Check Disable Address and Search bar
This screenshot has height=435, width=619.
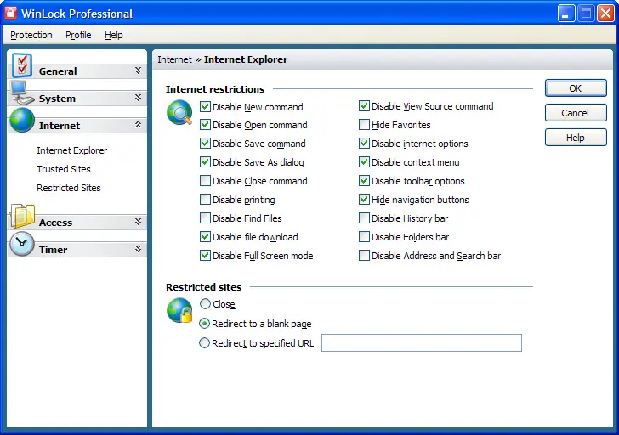[364, 256]
